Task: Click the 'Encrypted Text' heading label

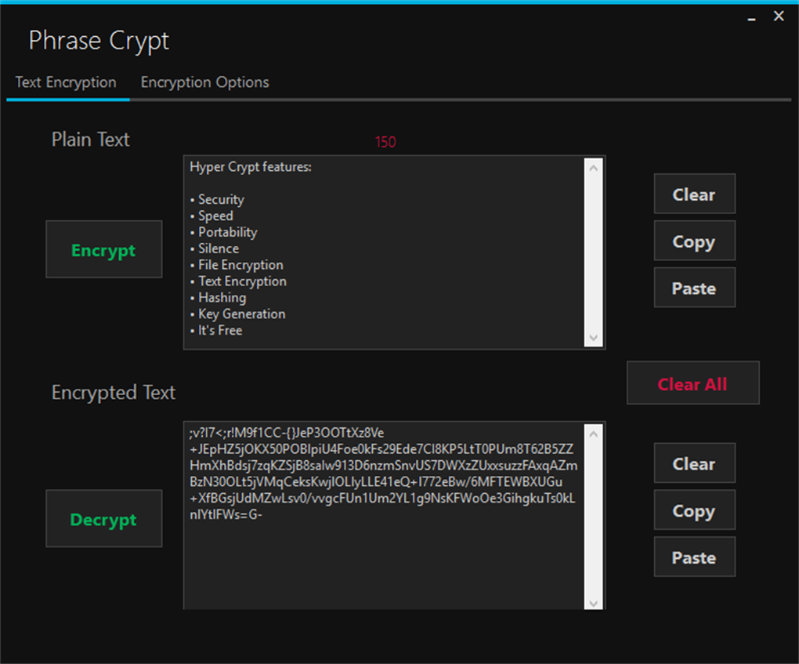Action: [113, 393]
